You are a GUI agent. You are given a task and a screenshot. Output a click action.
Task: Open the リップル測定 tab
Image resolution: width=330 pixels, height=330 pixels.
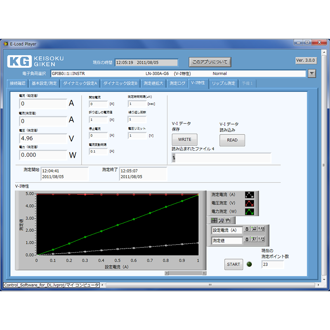coord(223,83)
